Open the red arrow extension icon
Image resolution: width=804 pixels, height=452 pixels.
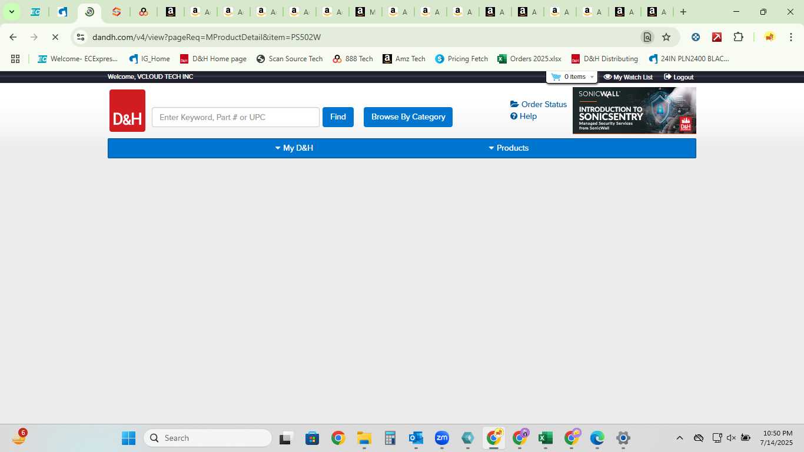point(717,37)
